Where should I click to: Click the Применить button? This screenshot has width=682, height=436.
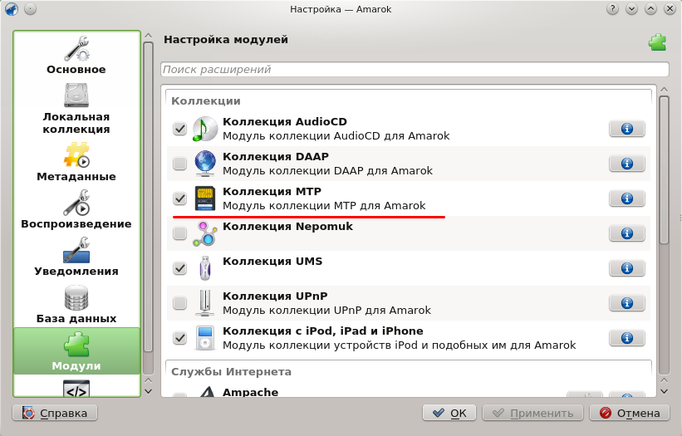(x=532, y=413)
